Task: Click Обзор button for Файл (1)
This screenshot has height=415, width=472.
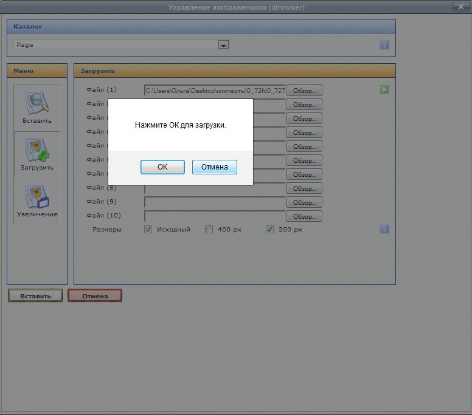Action: (x=304, y=91)
